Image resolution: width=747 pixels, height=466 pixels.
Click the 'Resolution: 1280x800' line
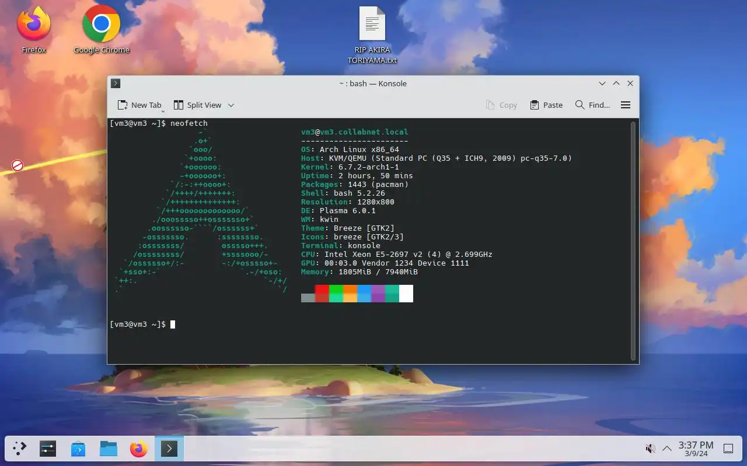coord(348,202)
